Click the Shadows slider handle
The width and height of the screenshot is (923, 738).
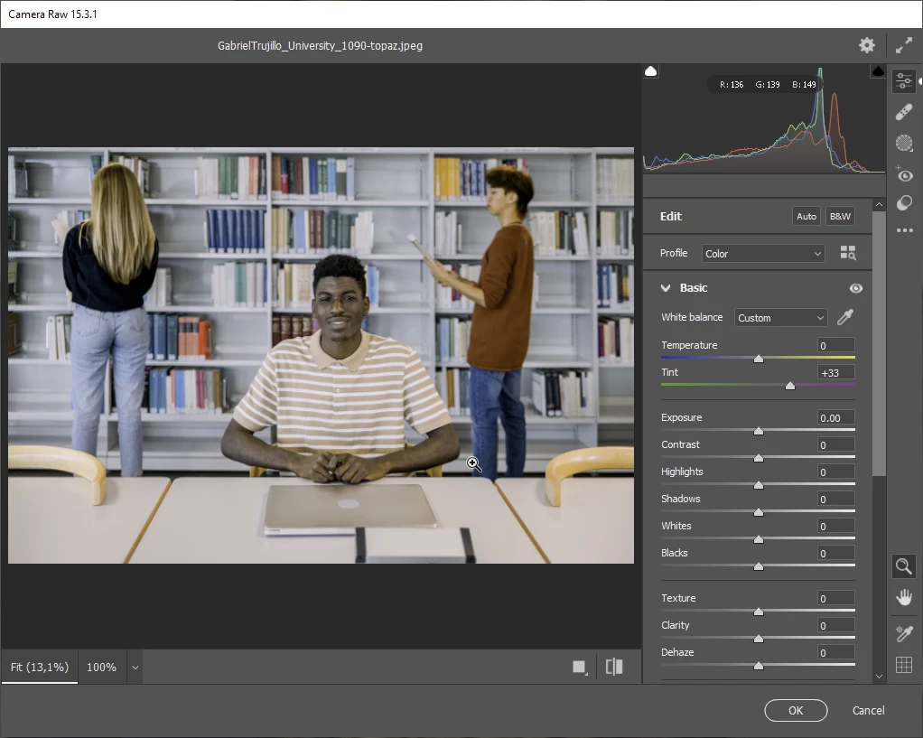(759, 512)
